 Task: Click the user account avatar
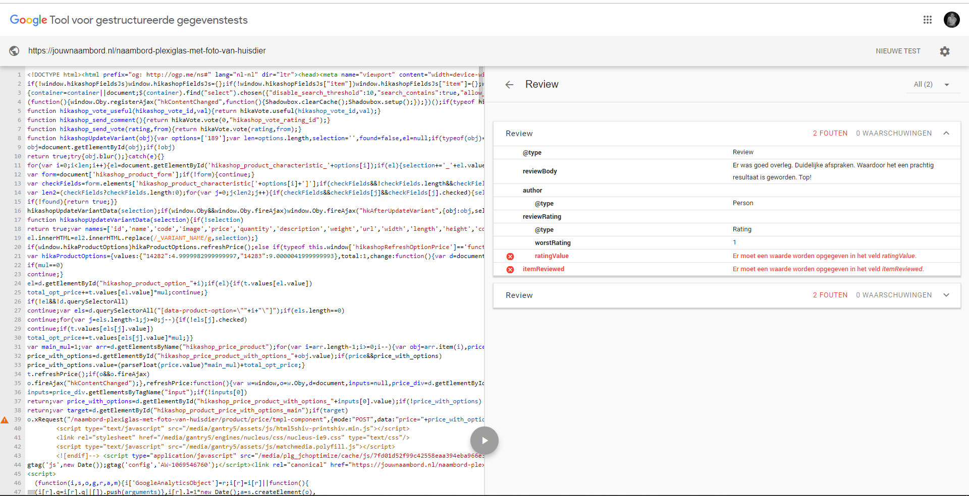(951, 20)
